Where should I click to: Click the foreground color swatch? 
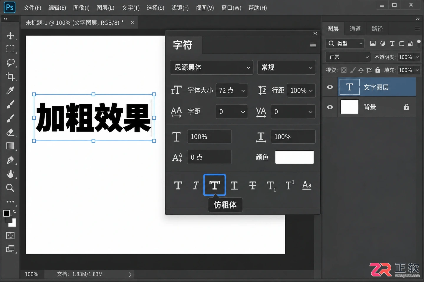click(7, 213)
